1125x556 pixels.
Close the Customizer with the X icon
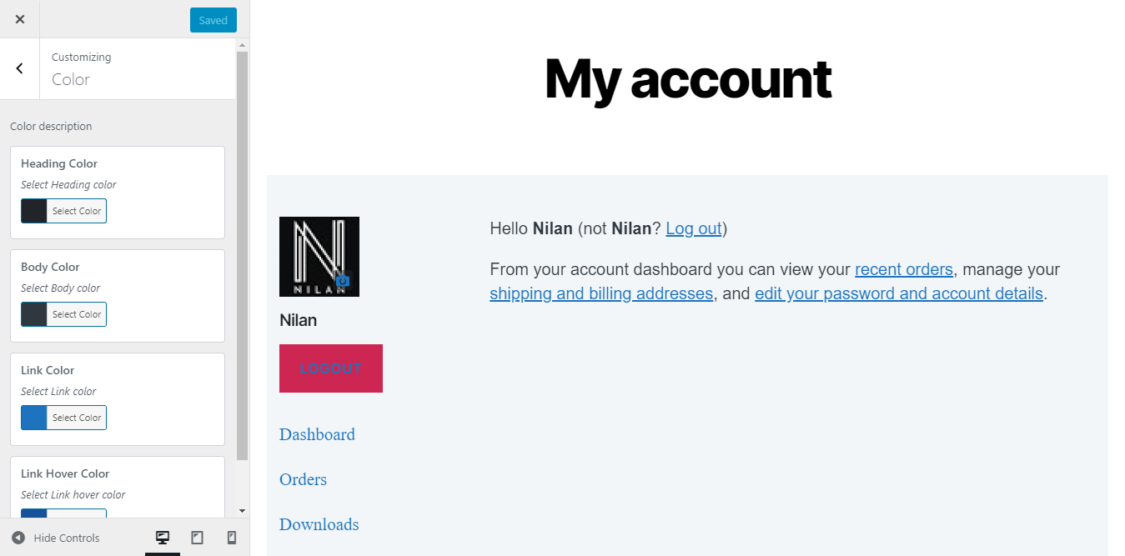pyautogui.click(x=19, y=18)
